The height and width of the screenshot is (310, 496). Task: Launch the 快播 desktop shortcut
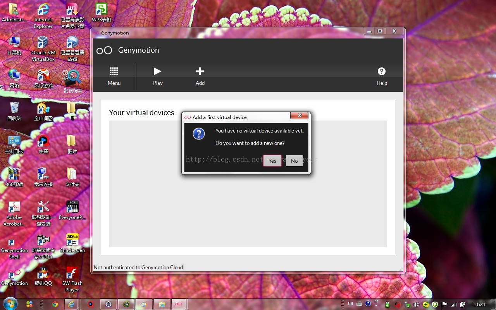click(43, 145)
